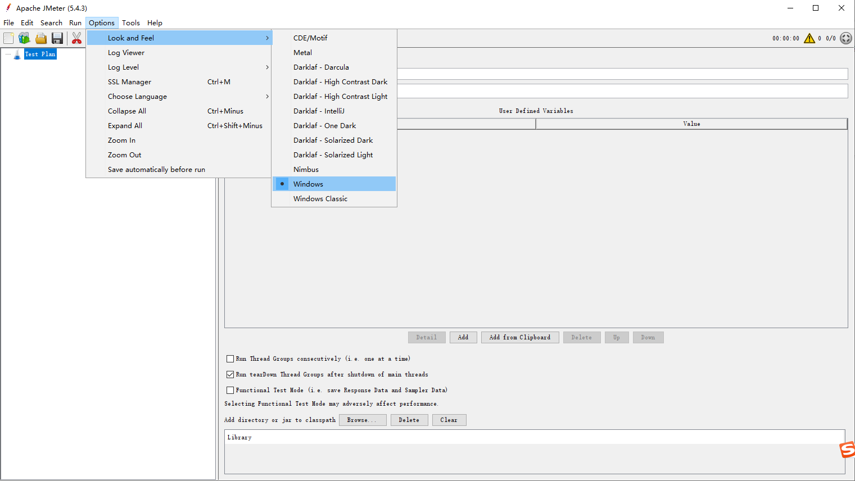855x481 pixels.
Task: Open the Templates toolbar icon
Action: coord(24,38)
